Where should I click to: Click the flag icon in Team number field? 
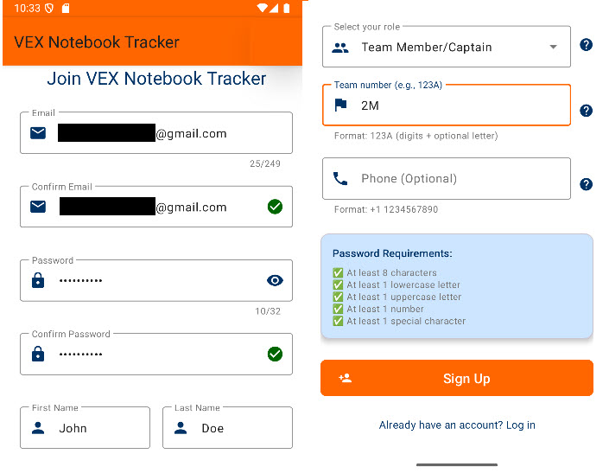pos(340,105)
